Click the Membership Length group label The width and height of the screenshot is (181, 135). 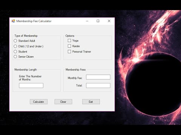tap(26, 70)
